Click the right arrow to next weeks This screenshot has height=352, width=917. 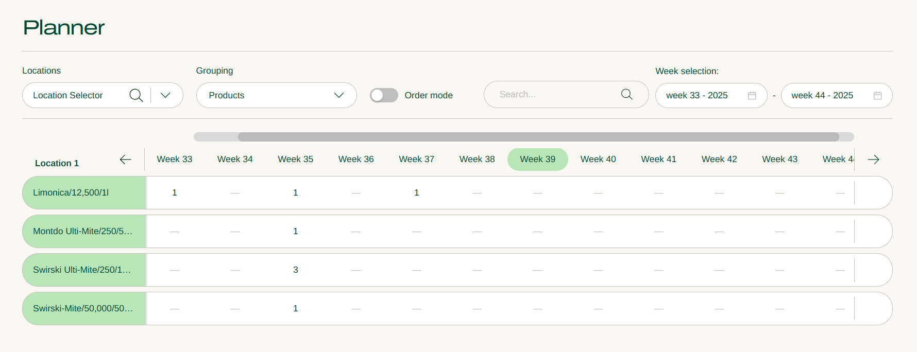tap(874, 160)
